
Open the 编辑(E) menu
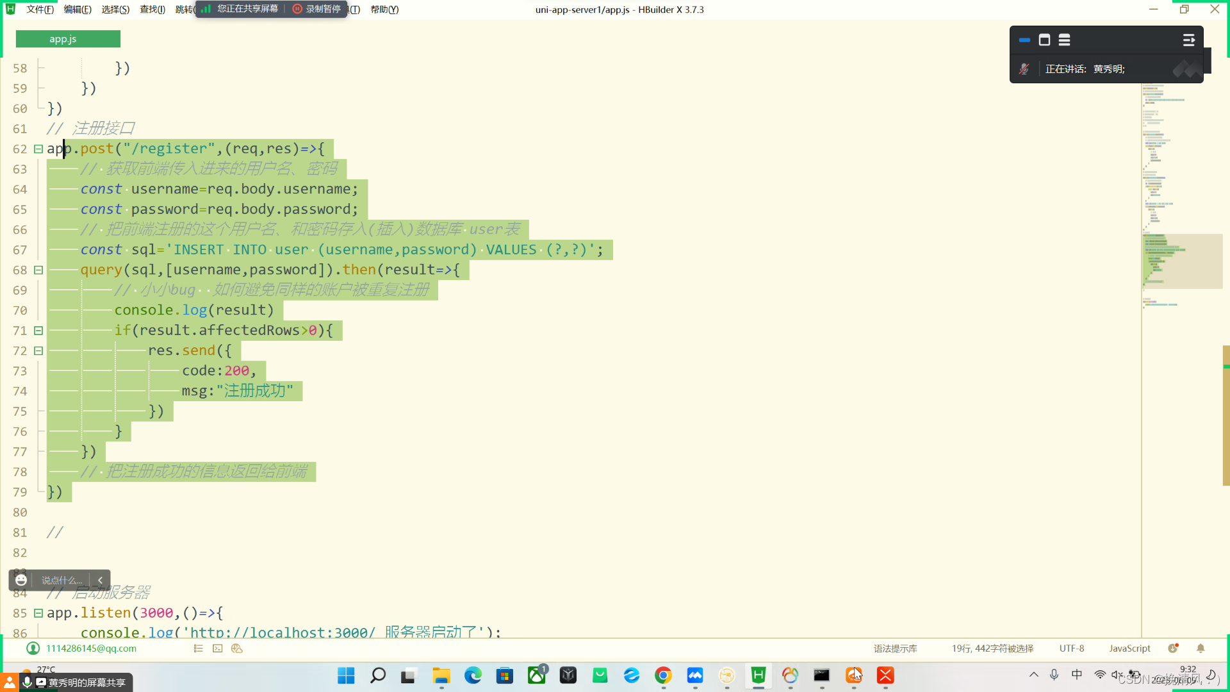pyautogui.click(x=78, y=10)
